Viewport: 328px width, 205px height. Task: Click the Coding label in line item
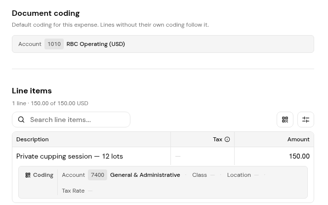[x=43, y=175]
